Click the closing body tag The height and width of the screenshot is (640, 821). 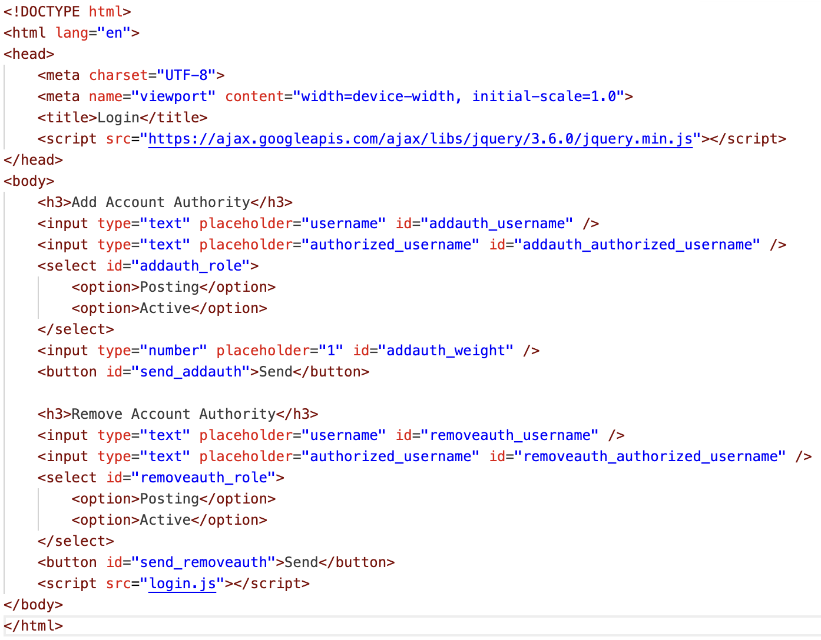(x=33, y=605)
